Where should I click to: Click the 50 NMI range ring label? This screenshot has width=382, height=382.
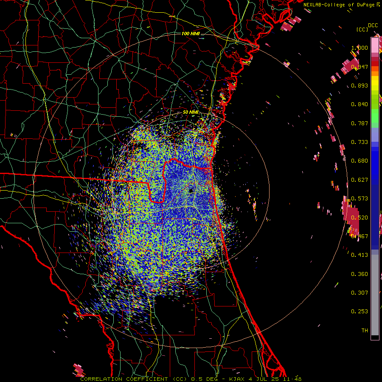pos(191,112)
